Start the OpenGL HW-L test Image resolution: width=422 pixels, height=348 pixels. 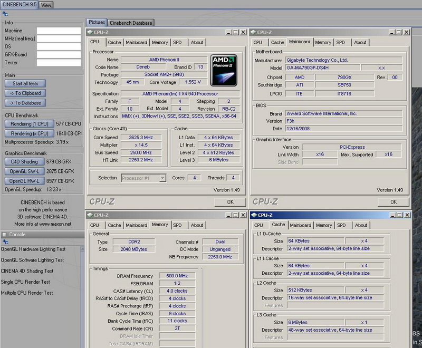[24, 180]
